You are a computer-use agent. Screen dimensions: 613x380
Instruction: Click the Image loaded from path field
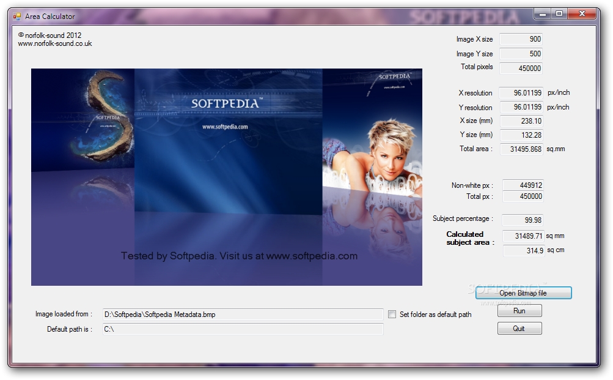click(243, 315)
